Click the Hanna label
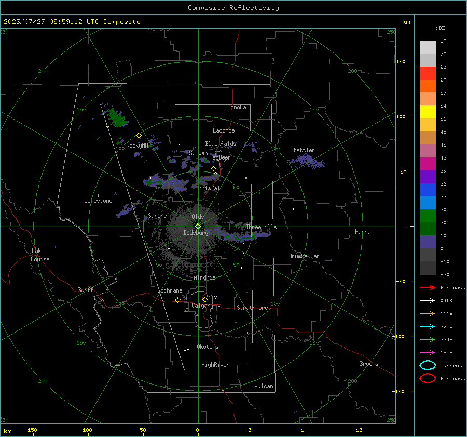The width and height of the screenshot is (467, 437). (x=363, y=232)
